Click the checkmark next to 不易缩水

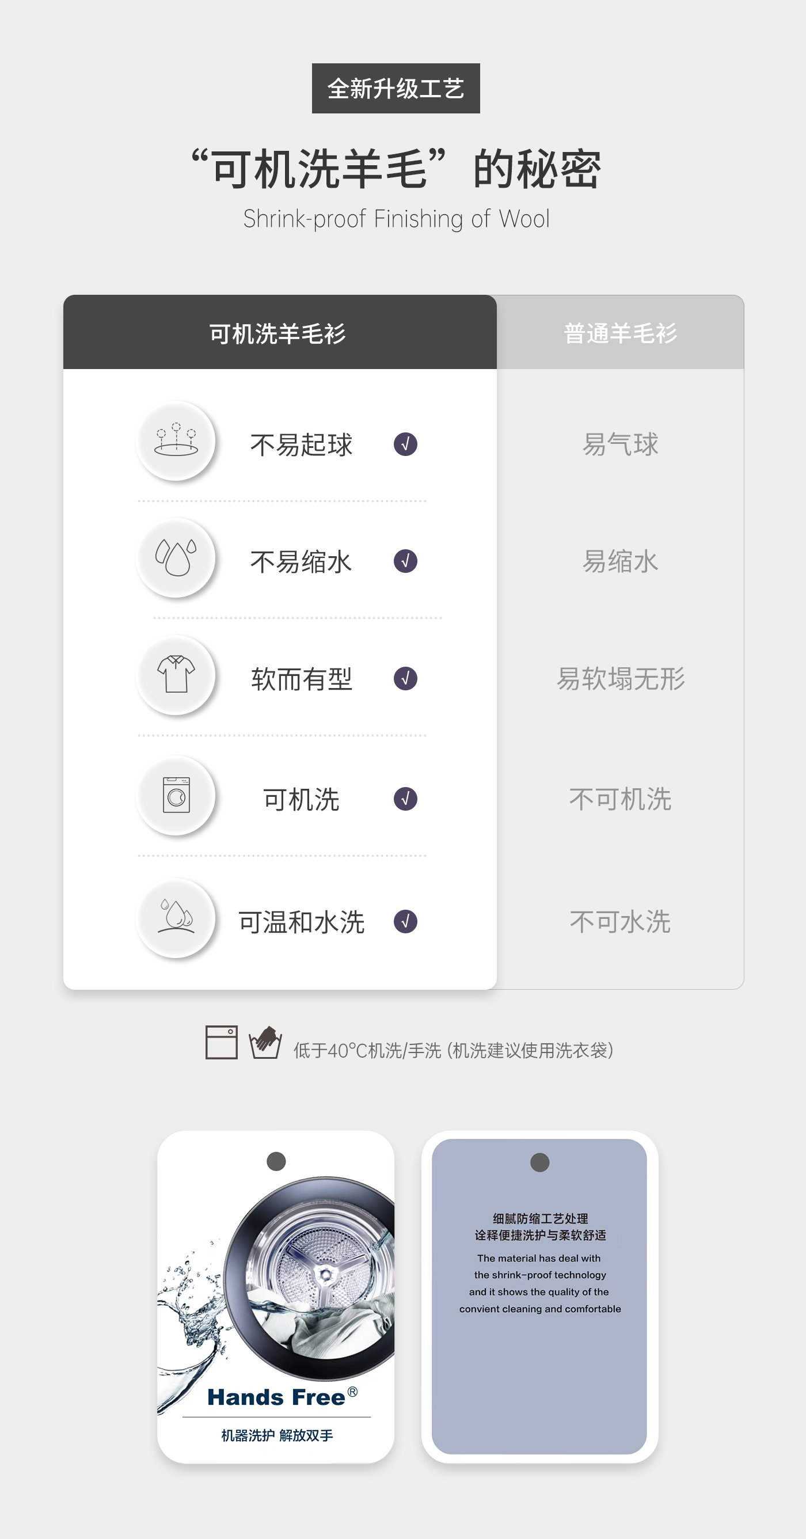pyautogui.click(x=405, y=561)
